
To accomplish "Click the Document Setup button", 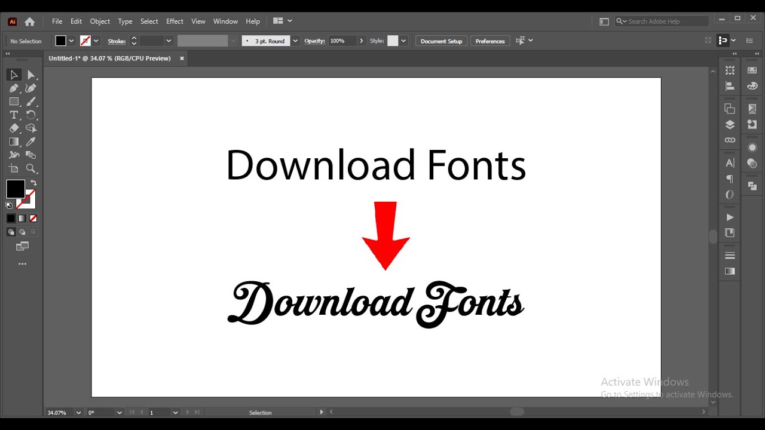I will (441, 41).
